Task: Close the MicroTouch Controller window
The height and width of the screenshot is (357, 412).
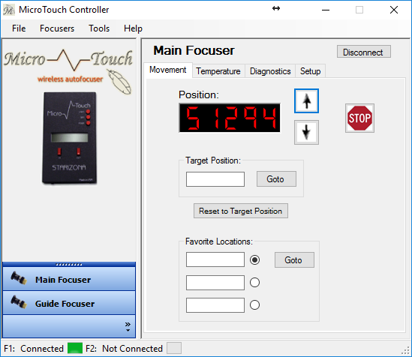Action: coord(393,10)
